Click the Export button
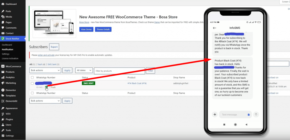This screenshot has width=290, height=140. pos(54,47)
